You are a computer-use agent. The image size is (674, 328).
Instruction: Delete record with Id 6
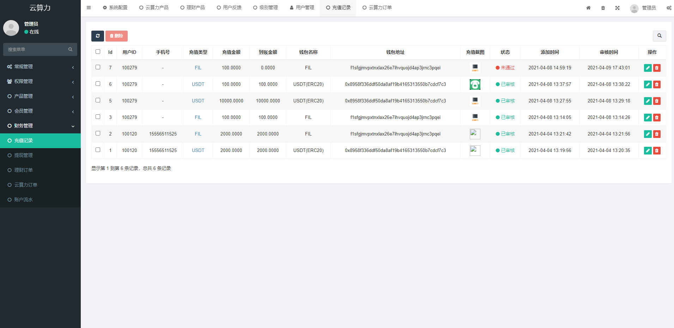point(657,84)
